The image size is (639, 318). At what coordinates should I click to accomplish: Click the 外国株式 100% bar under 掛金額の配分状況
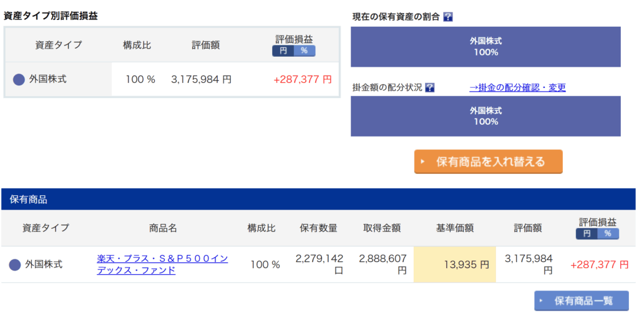(x=485, y=116)
